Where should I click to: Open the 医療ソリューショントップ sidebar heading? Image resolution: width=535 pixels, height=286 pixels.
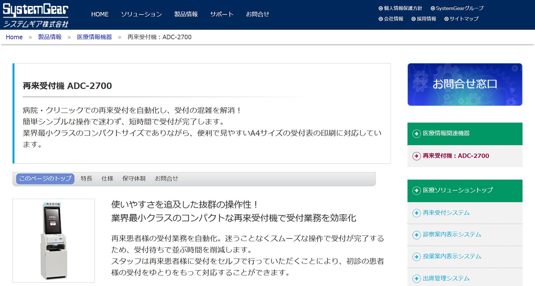coord(465,191)
